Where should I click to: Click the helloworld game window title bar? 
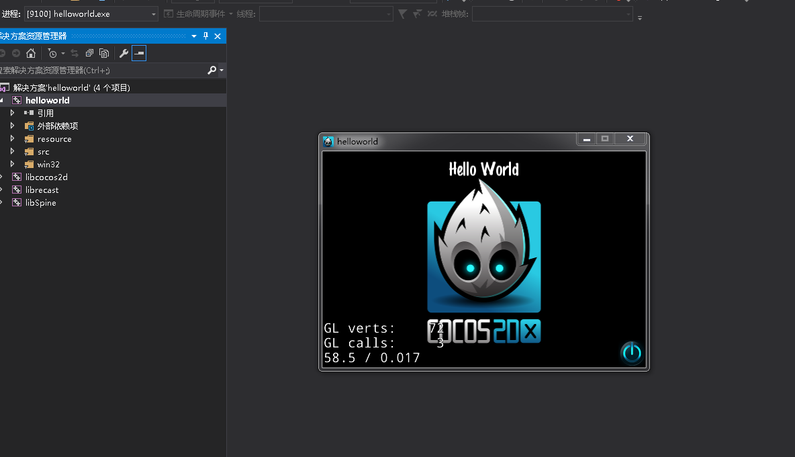coord(457,141)
